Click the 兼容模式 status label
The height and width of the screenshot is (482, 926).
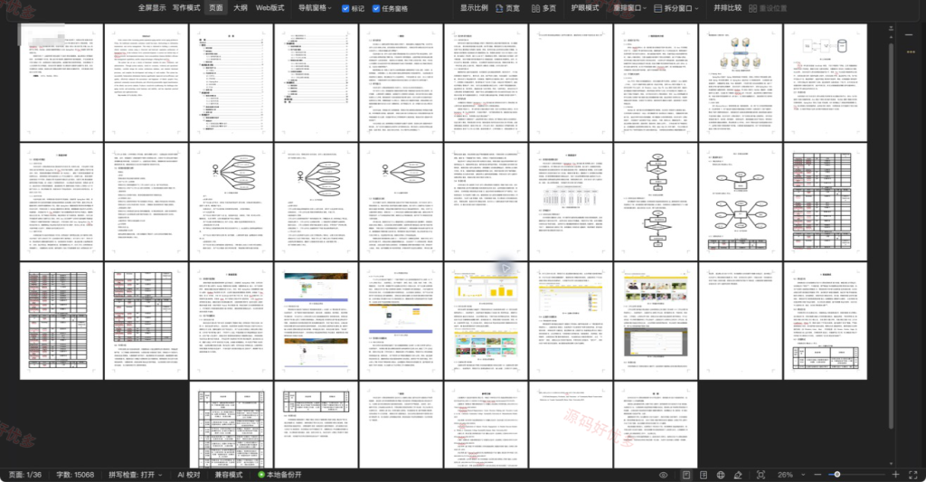point(229,475)
